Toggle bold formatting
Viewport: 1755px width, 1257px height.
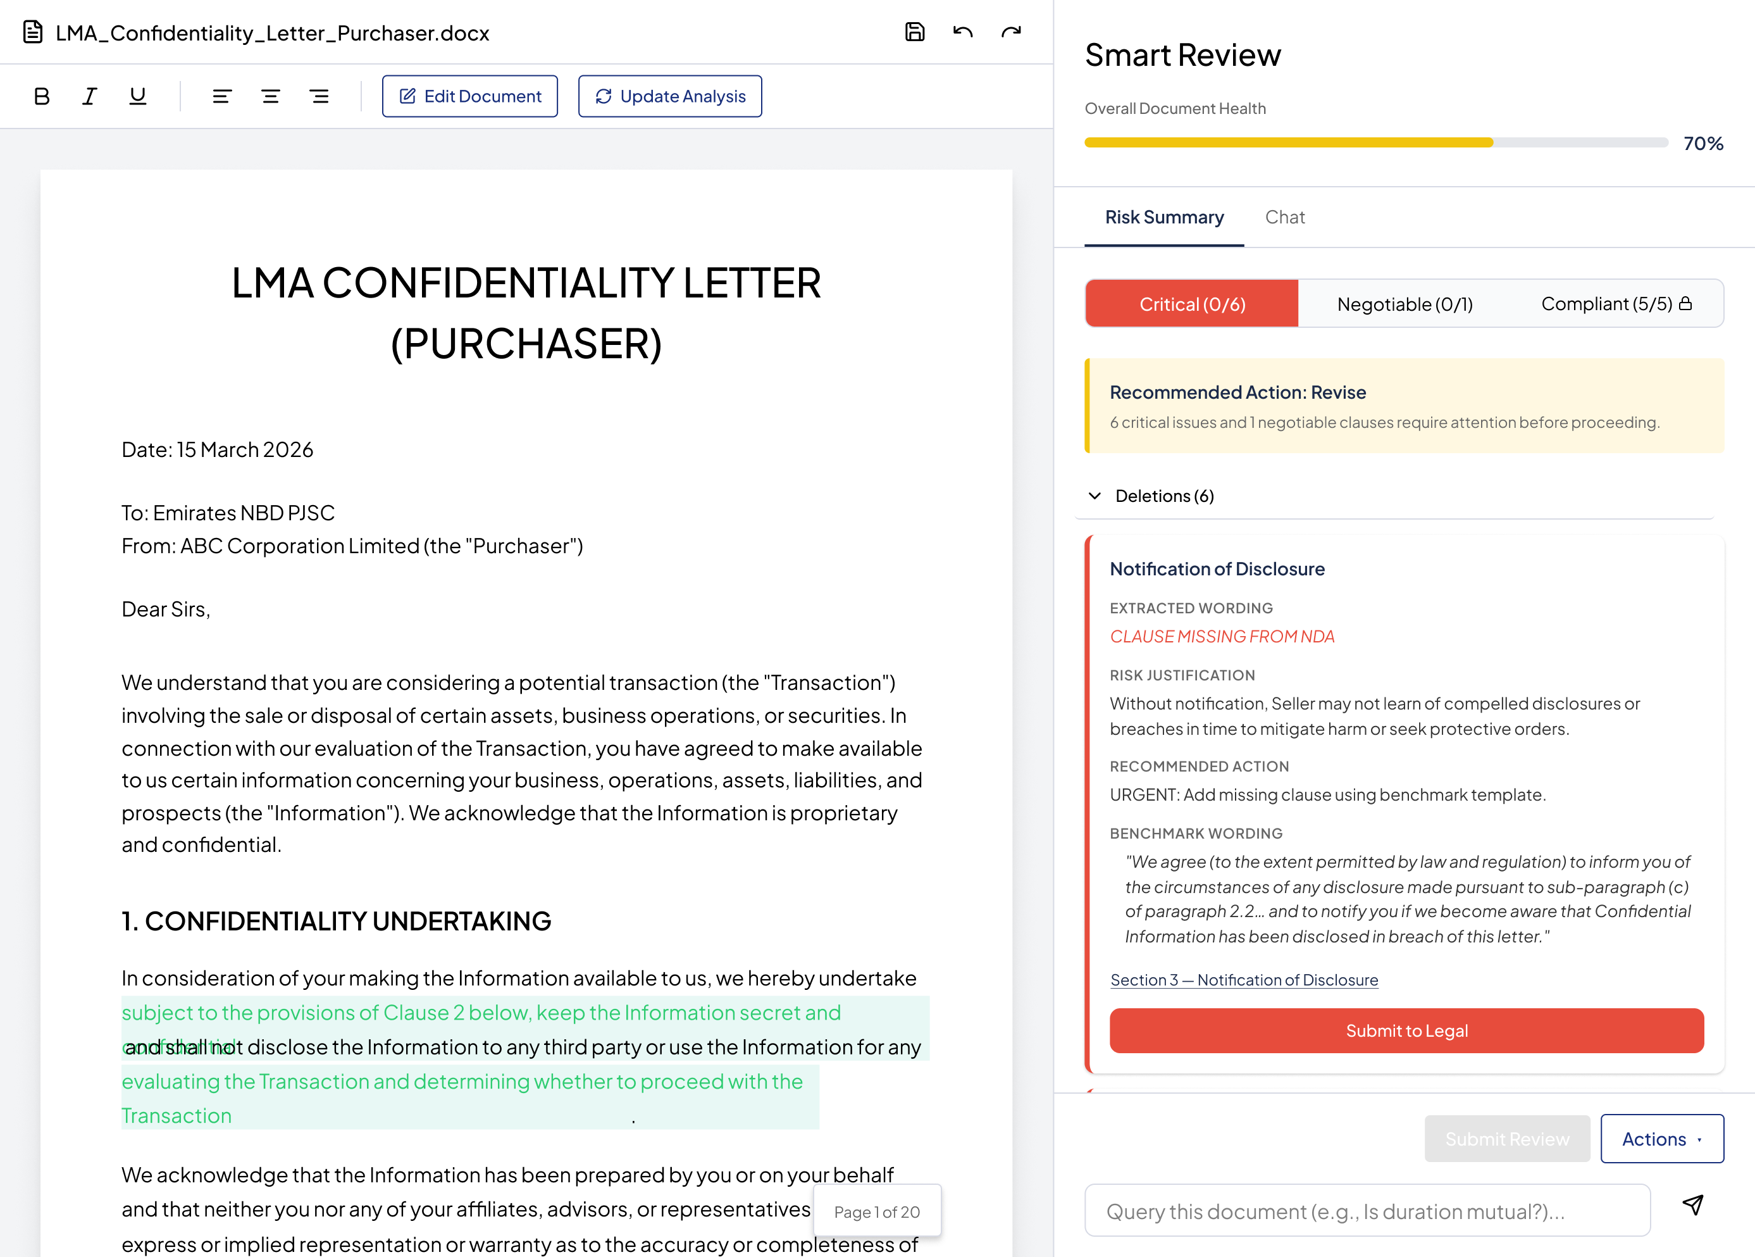click(x=42, y=96)
